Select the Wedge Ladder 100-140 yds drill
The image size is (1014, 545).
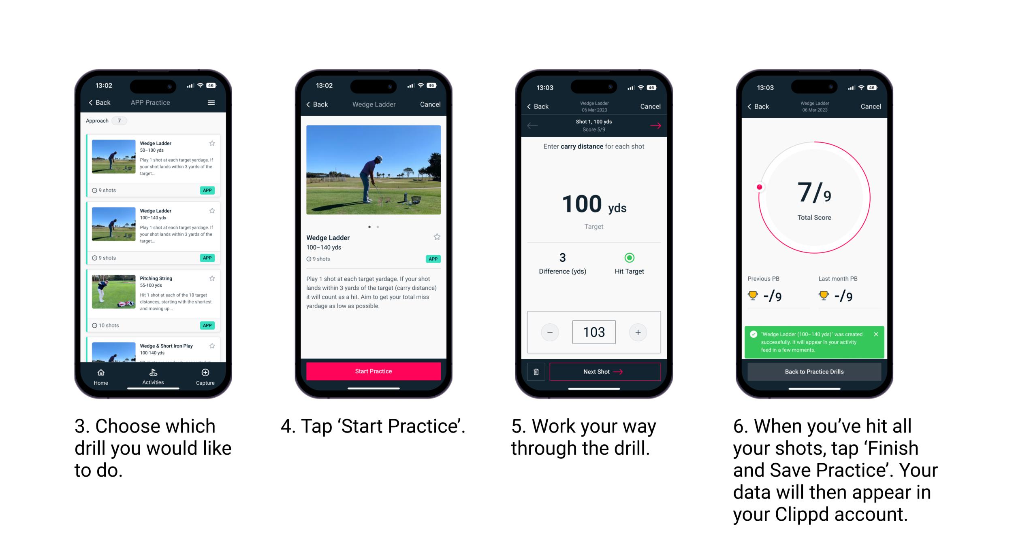click(x=153, y=228)
